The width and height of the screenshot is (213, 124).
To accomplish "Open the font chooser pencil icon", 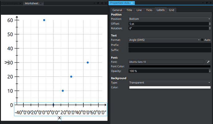I will (x=209, y=62).
